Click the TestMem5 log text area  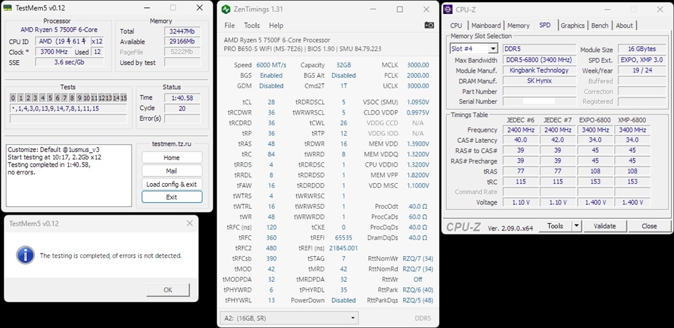point(68,175)
